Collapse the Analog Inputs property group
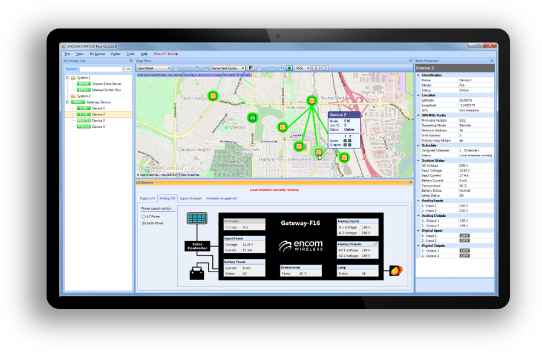 coord(418,201)
